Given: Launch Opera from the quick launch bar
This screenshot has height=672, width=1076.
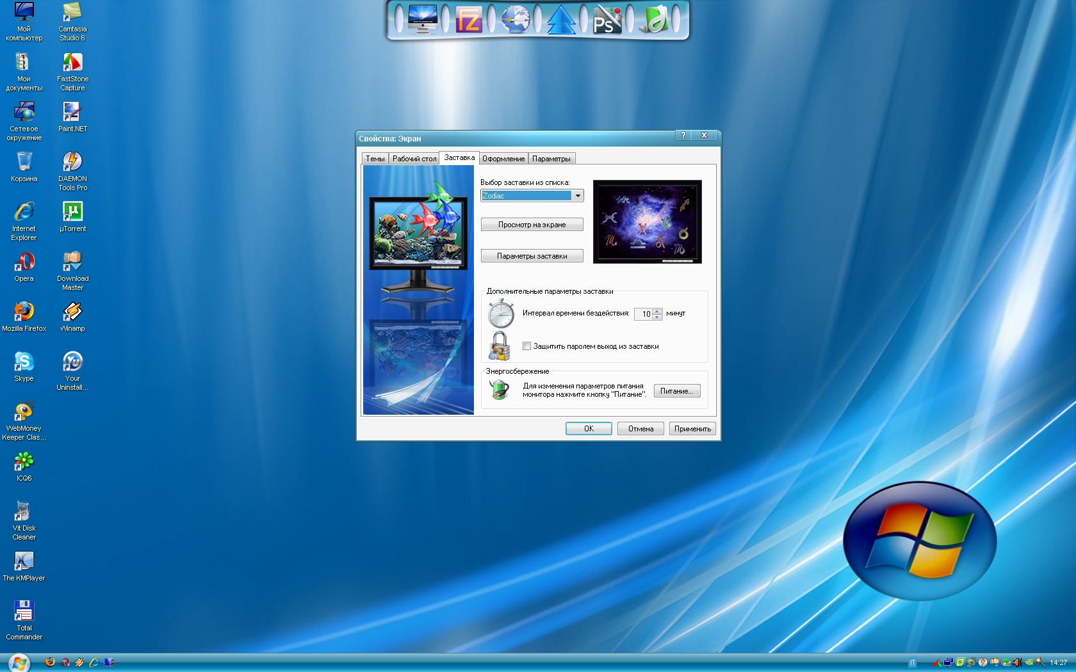Looking at the screenshot, I should [x=65, y=662].
